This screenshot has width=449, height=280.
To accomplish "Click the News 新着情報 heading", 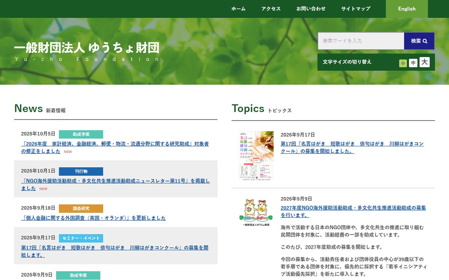I will pos(40,109).
